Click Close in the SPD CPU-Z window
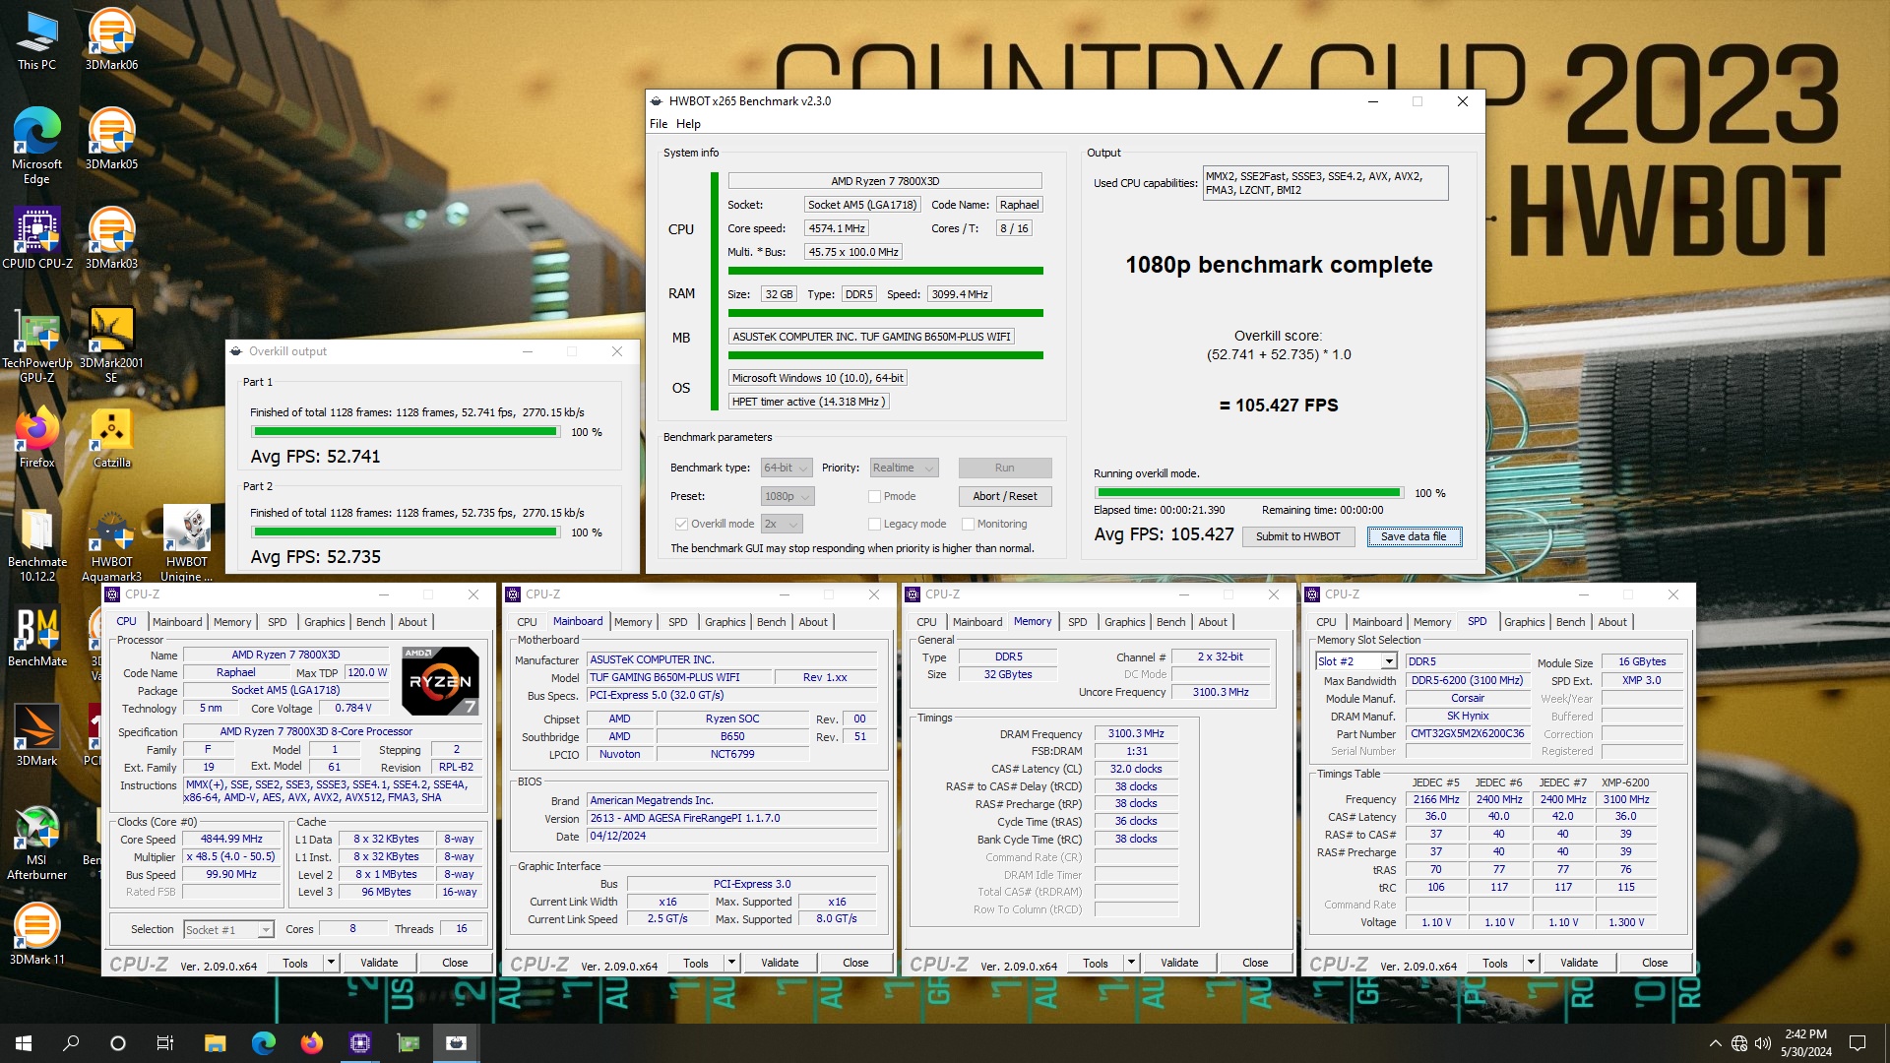 [1654, 963]
